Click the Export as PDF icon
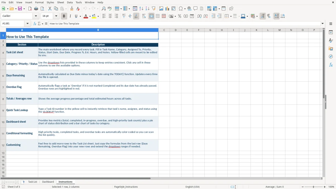The image size is (336, 189). click(x=30, y=9)
